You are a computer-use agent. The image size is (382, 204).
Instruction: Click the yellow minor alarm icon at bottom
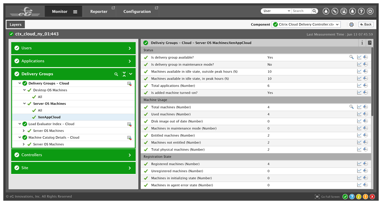358,197
